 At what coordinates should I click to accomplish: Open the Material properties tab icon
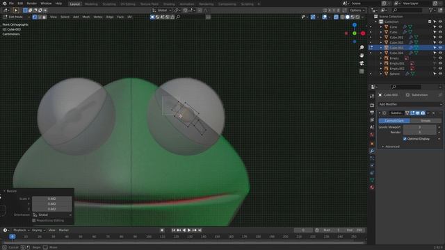coord(372,187)
